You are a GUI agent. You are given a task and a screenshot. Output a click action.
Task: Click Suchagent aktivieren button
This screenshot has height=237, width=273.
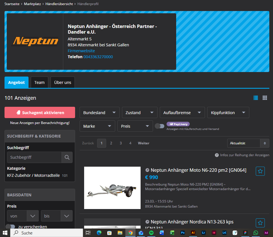40,112
